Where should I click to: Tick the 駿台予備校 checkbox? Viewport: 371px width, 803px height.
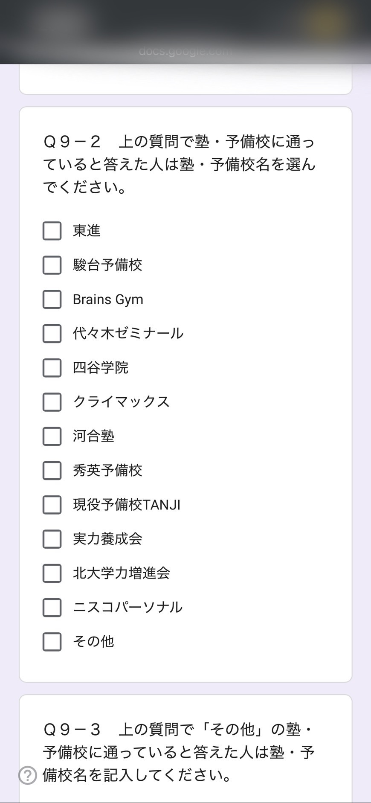coord(52,265)
